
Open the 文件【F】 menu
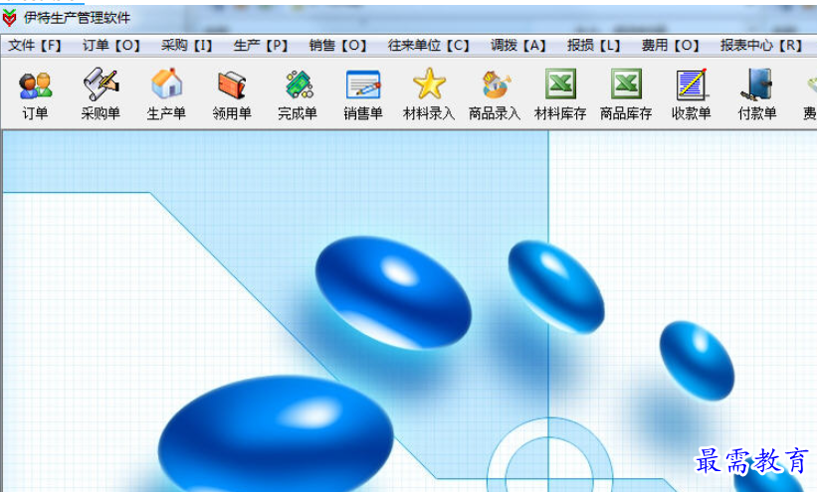pyautogui.click(x=35, y=46)
